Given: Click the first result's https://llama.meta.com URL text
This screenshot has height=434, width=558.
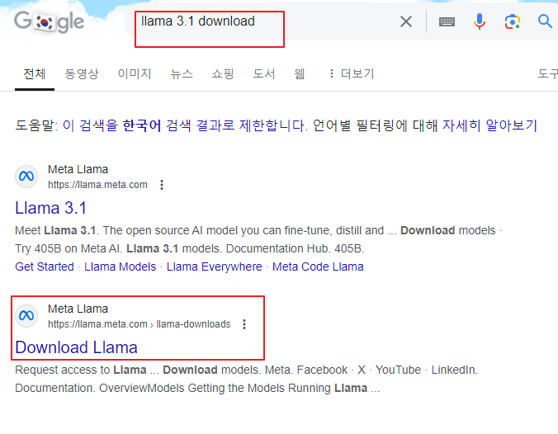Looking at the screenshot, I should 97,185.
